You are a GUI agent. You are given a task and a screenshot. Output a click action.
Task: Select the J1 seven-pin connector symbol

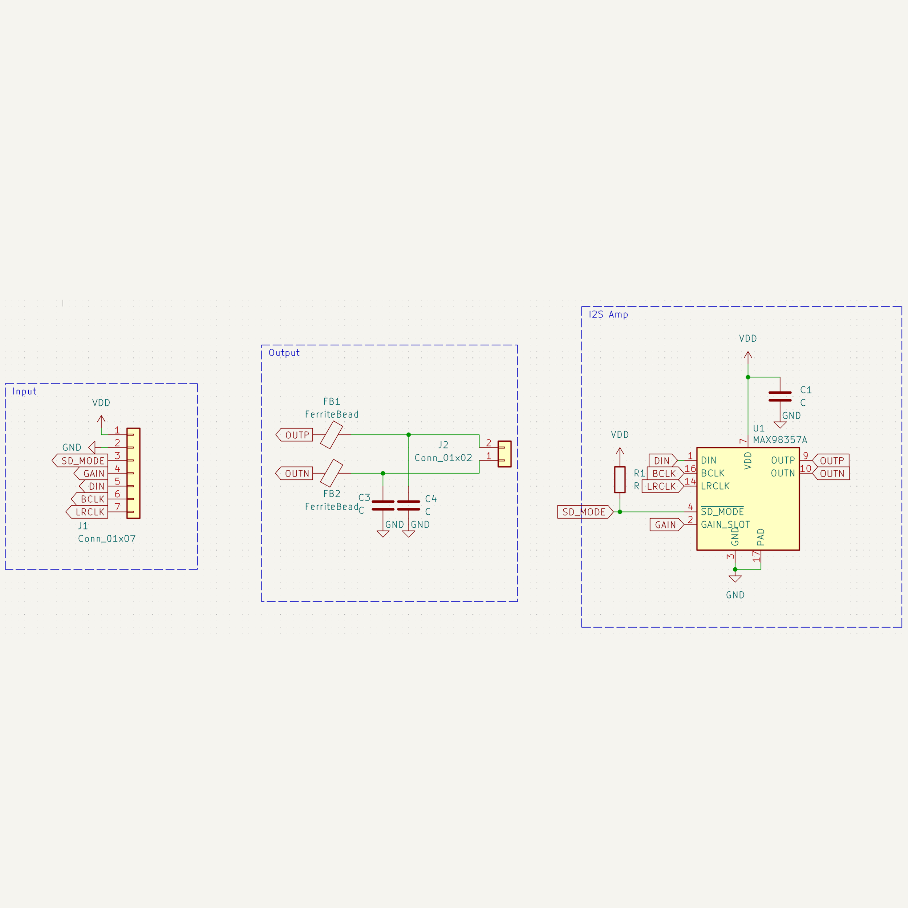pos(133,473)
